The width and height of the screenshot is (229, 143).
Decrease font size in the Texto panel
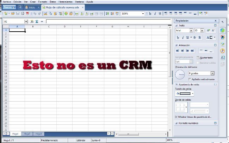[213, 31]
